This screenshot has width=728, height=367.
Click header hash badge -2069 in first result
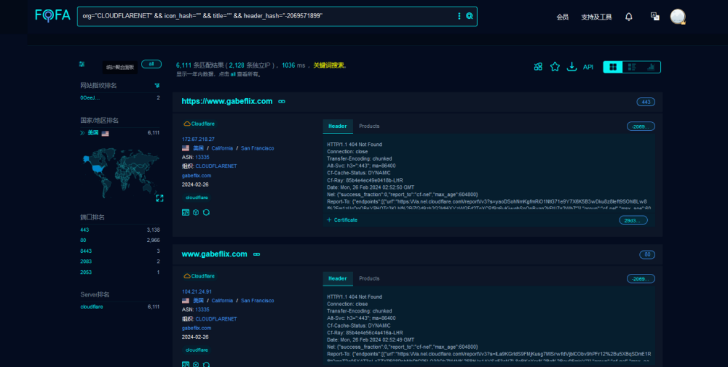(641, 127)
